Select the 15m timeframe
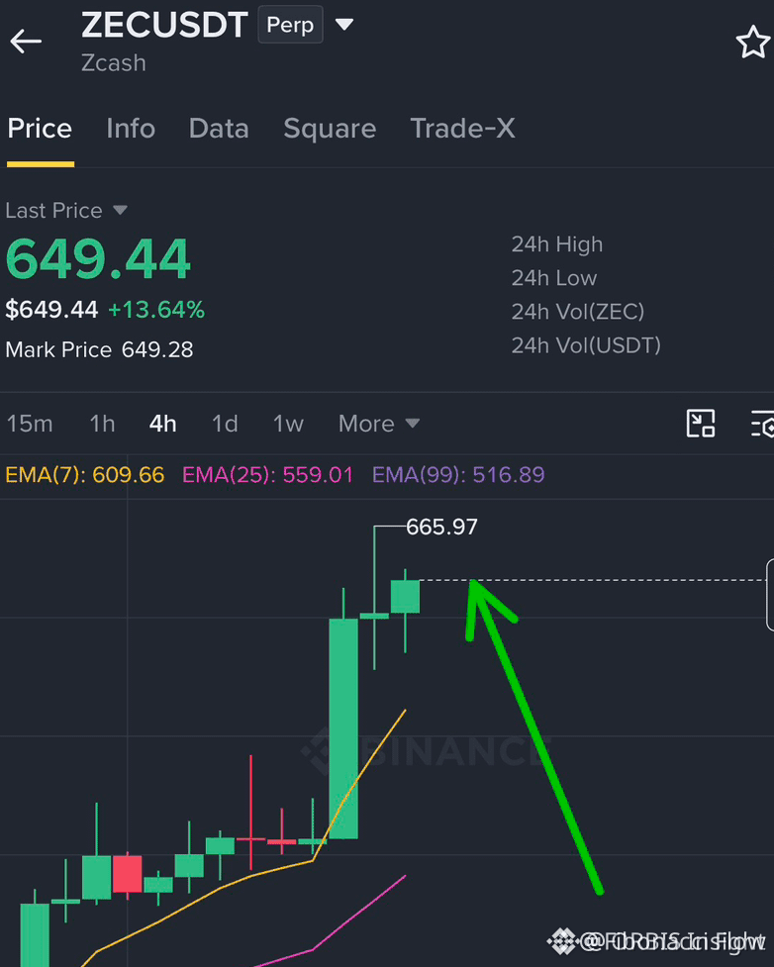The width and height of the screenshot is (774, 967). (x=30, y=424)
